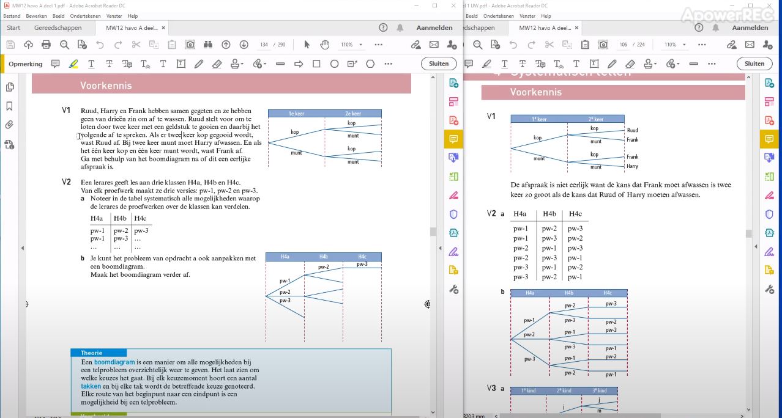Click vertical scrollbar thumb in deel 1.pdf window
The height and width of the screenshot is (418, 782).
tap(433, 232)
